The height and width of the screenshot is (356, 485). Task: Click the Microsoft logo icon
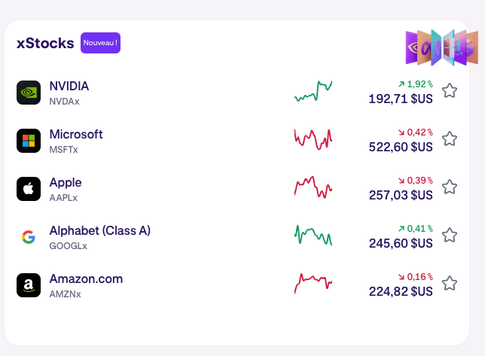[29, 141]
